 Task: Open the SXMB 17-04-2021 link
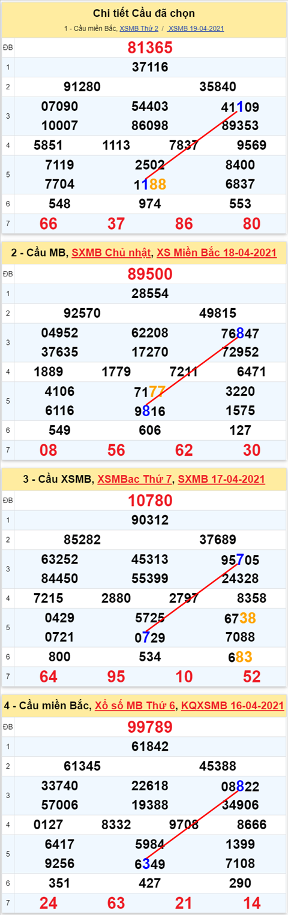pos(221,480)
